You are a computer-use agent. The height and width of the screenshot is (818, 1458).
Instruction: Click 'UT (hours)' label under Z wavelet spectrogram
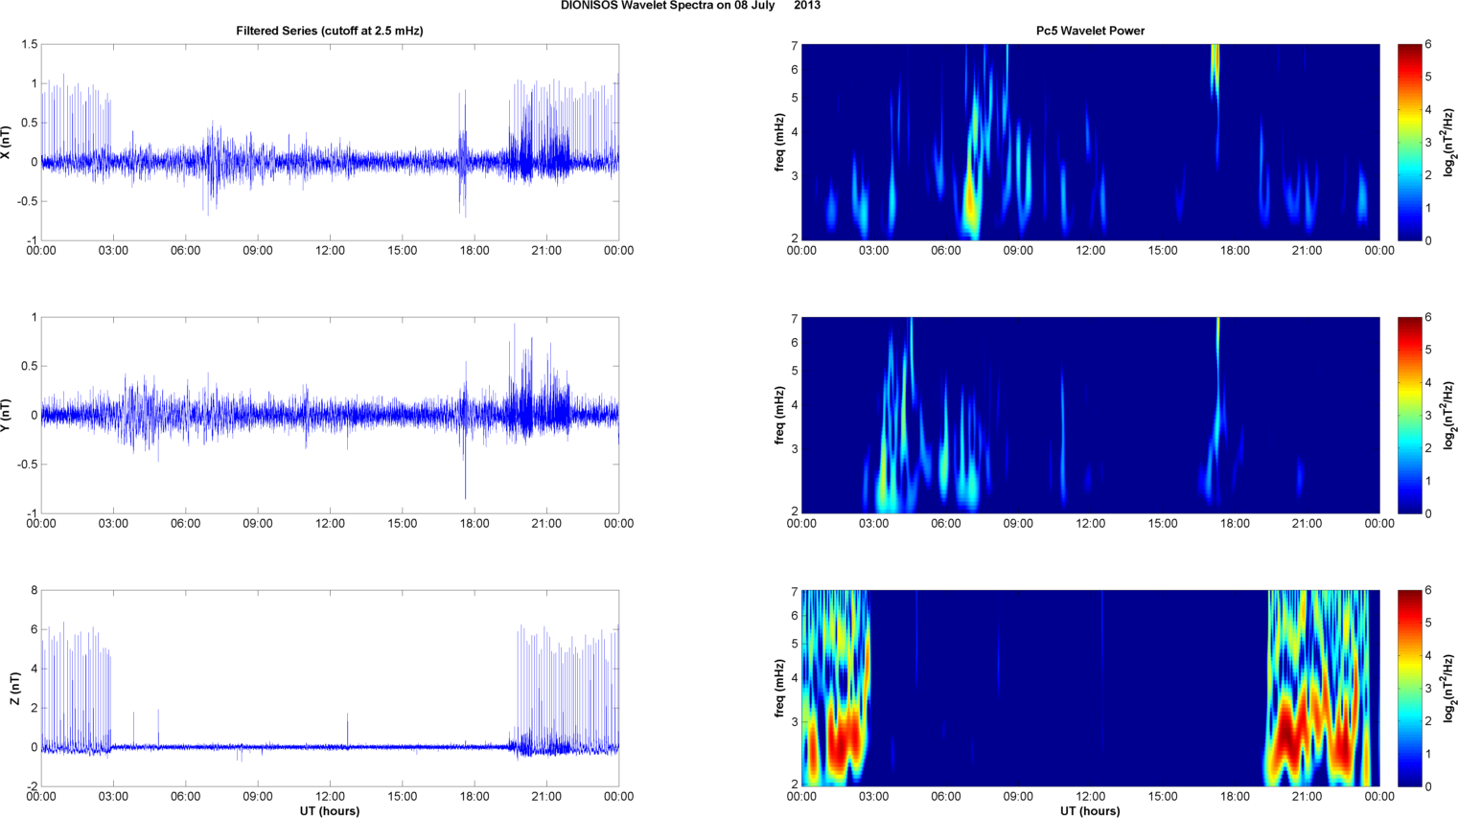[1090, 811]
